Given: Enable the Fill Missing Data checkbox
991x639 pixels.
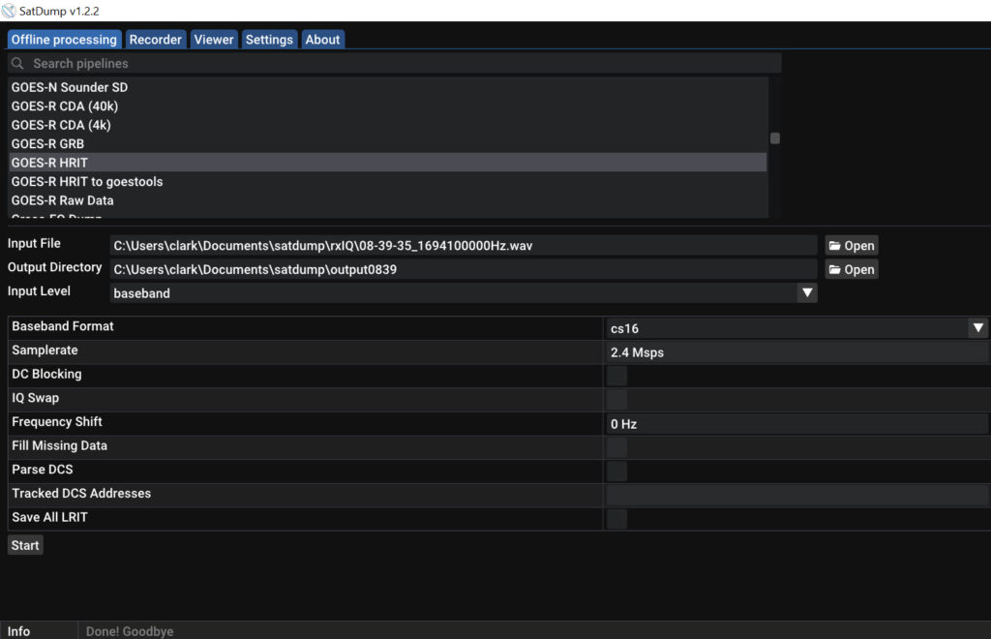Looking at the screenshot, I should pos(616,447).
